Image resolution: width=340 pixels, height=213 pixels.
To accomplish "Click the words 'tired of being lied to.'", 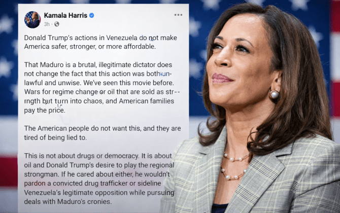I will [x=55, y=137].
